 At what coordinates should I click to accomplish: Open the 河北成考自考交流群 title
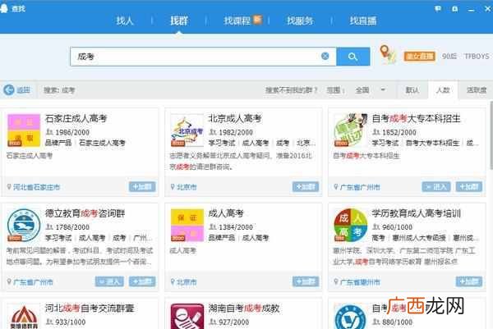click(90, 308)
